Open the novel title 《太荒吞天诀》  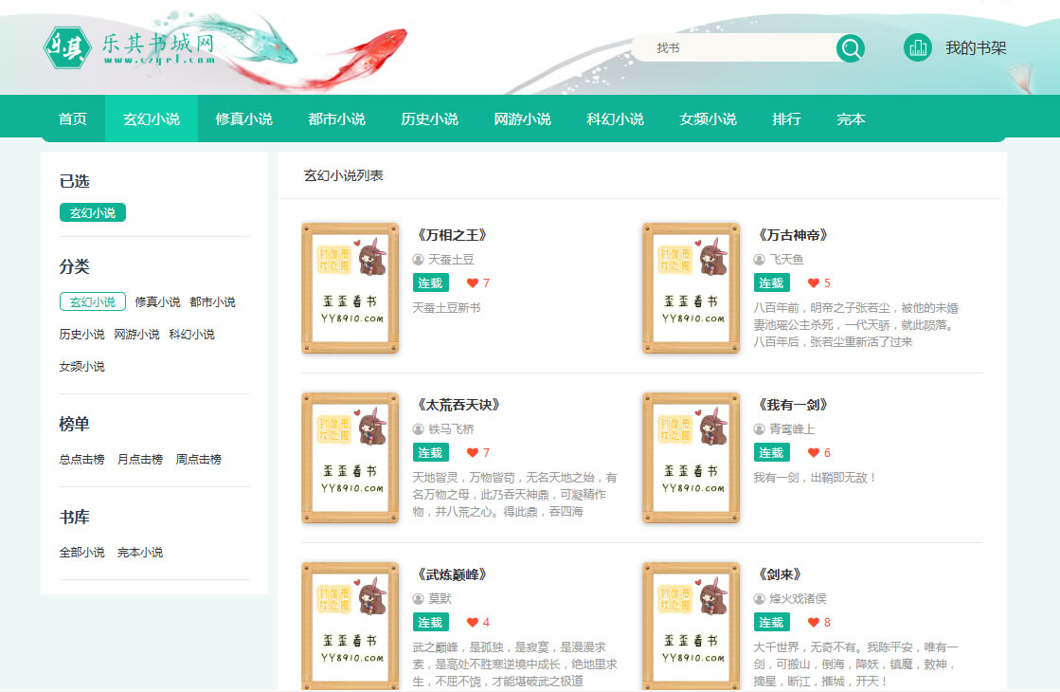click(458, 405)
